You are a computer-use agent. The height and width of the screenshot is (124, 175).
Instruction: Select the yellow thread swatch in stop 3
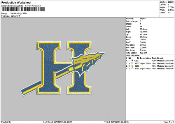coord(132,66)
